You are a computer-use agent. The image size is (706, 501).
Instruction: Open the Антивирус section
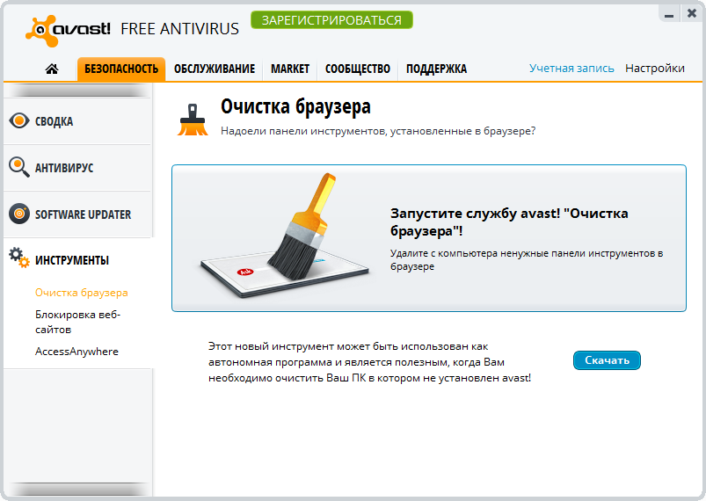(77, 168)
